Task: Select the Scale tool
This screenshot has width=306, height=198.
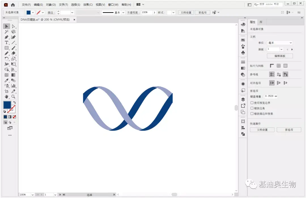Action: (13, 59)
